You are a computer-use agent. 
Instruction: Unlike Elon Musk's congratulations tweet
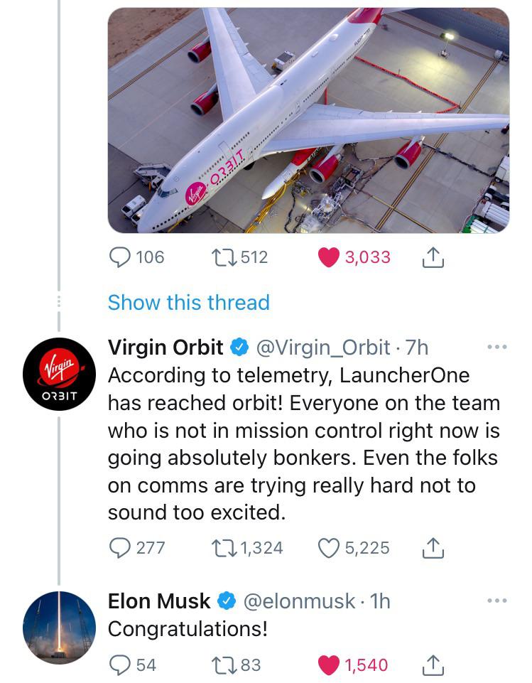328,665
